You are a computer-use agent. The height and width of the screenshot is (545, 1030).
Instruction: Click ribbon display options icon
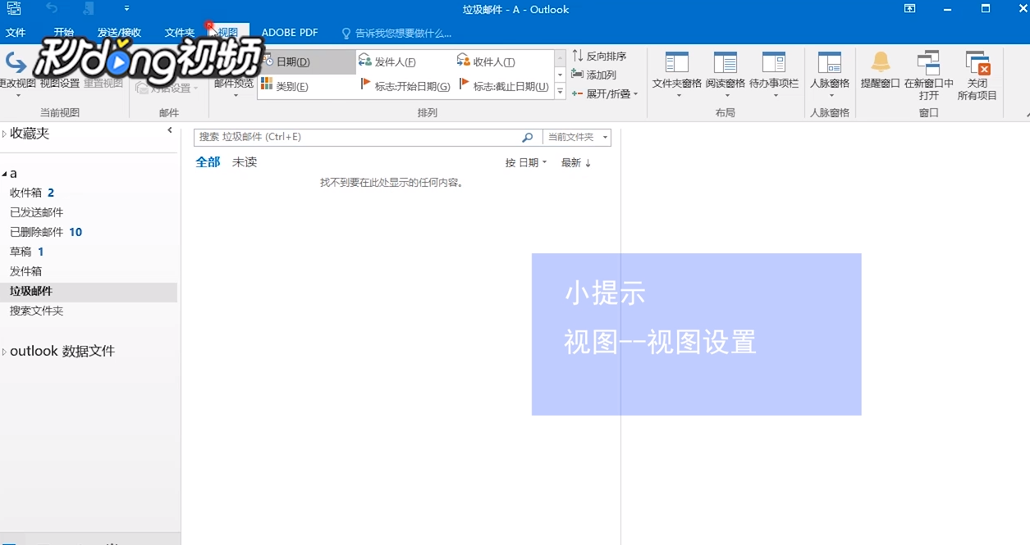click(x=909, y=9)
